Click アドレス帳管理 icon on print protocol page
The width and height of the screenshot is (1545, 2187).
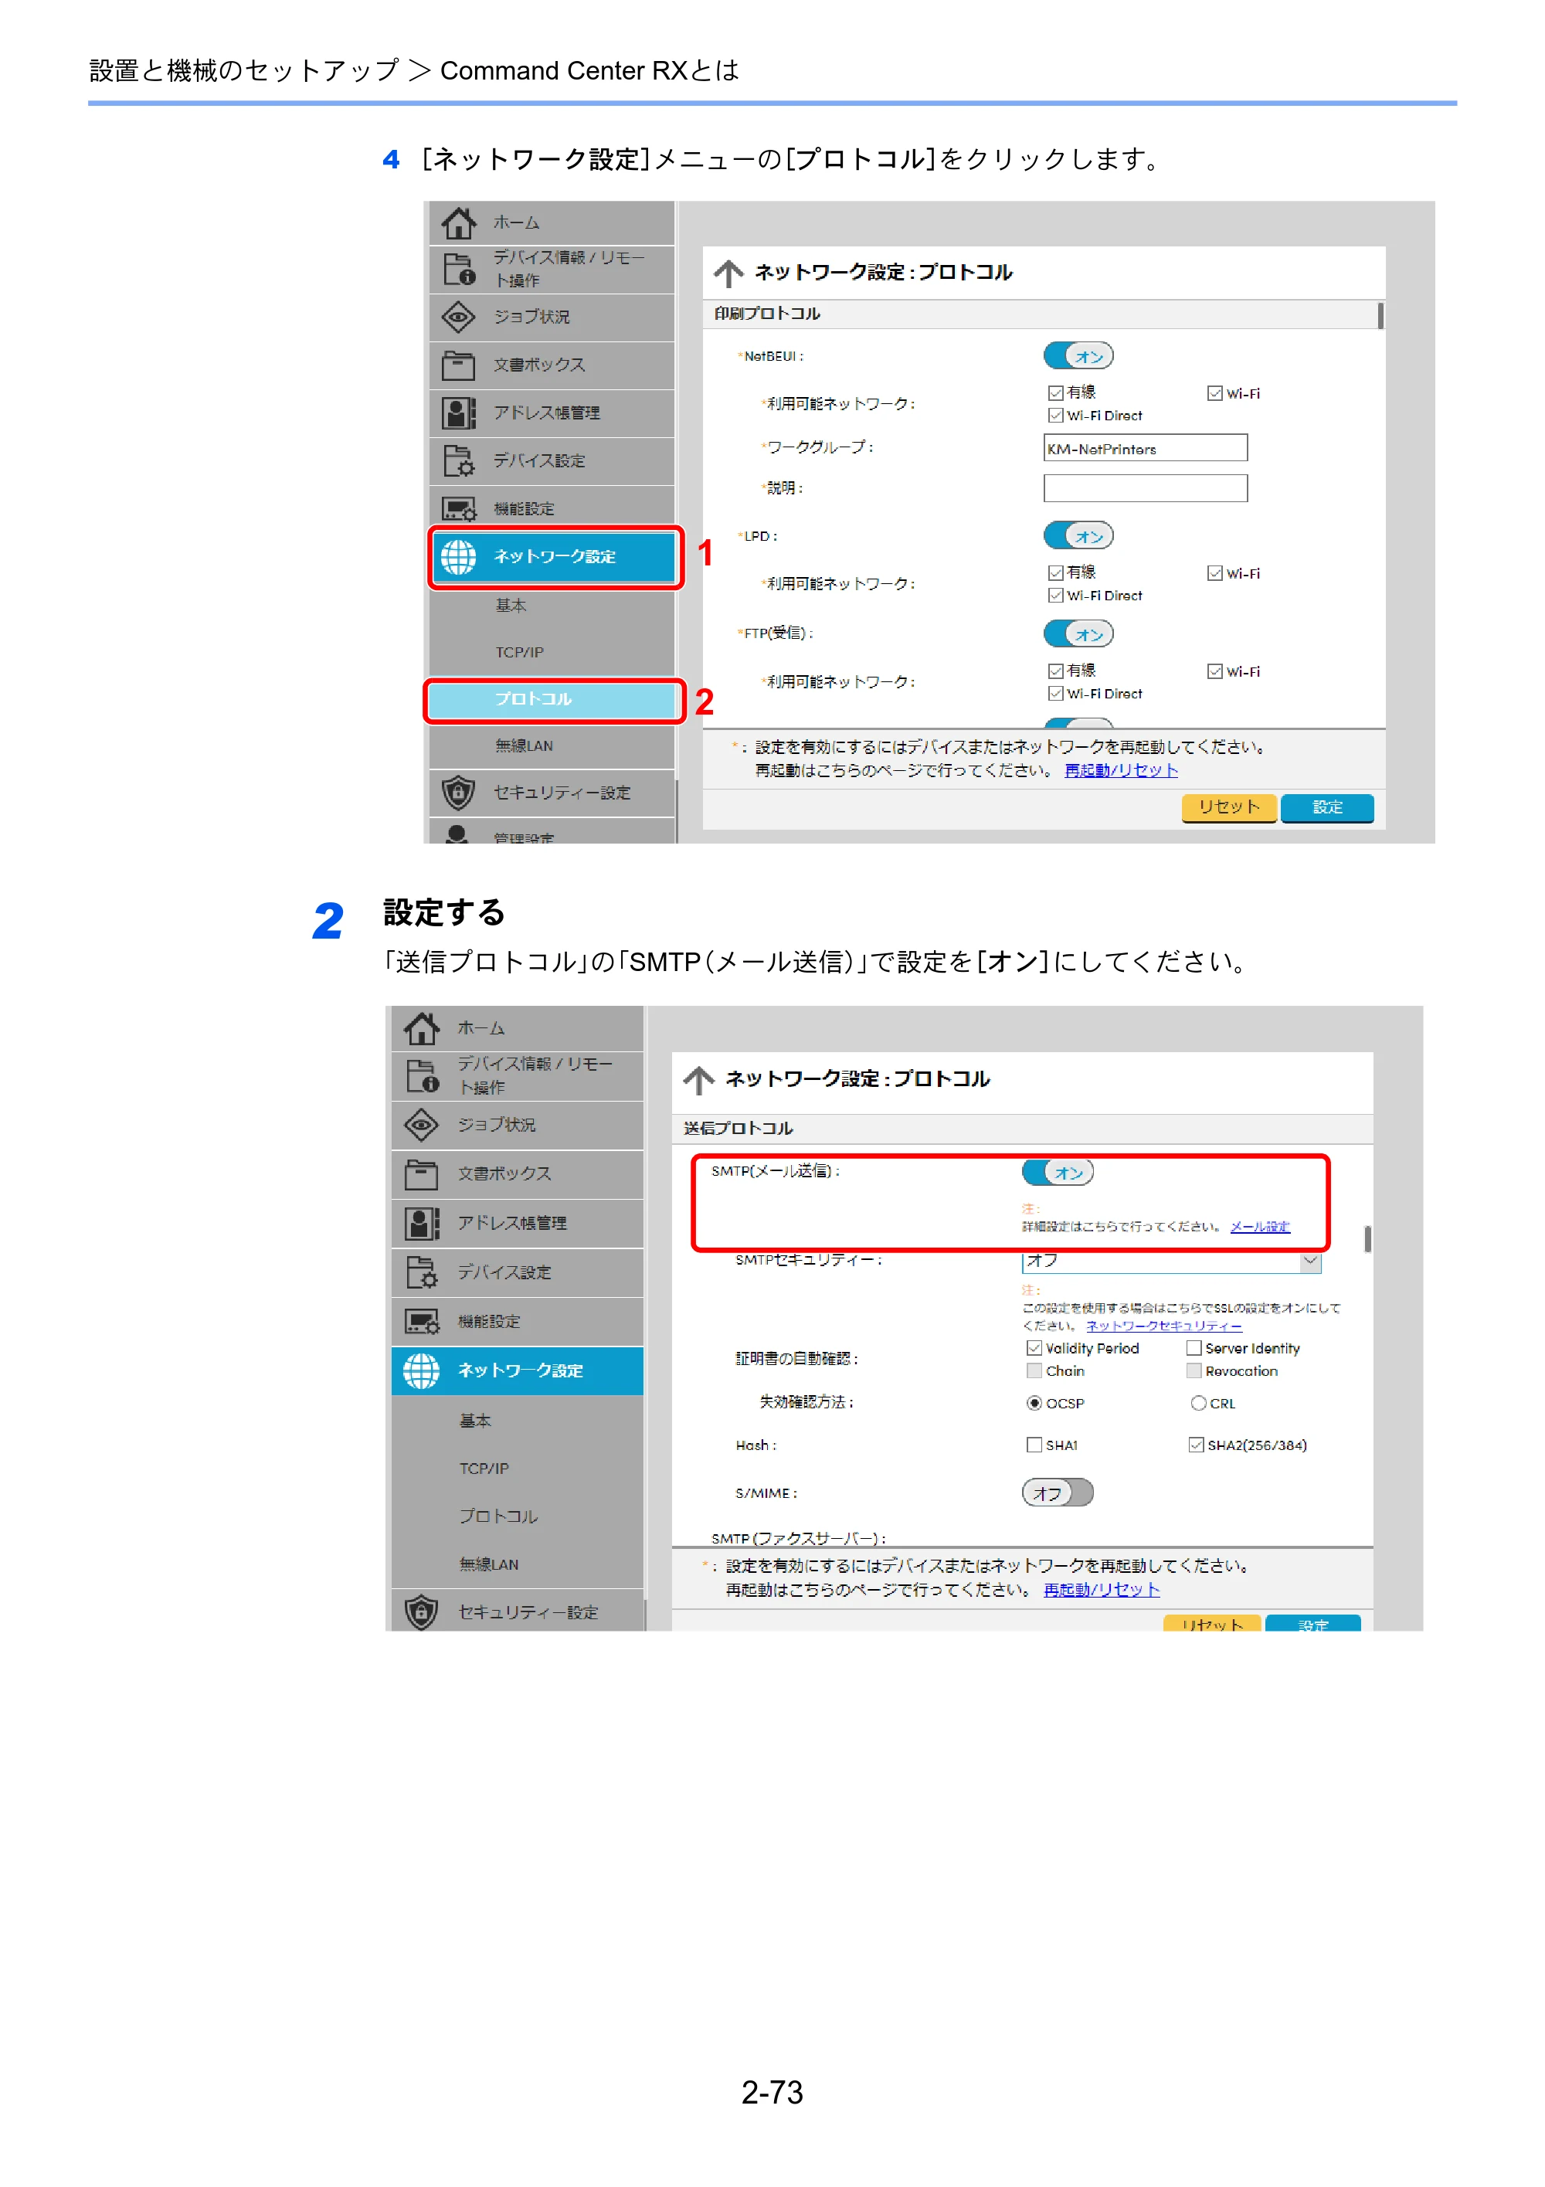458,413
